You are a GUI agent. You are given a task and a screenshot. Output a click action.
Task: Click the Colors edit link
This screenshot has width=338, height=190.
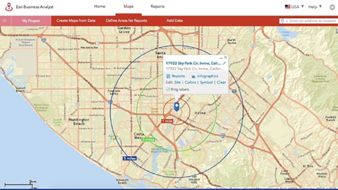[x=190, y=82]
